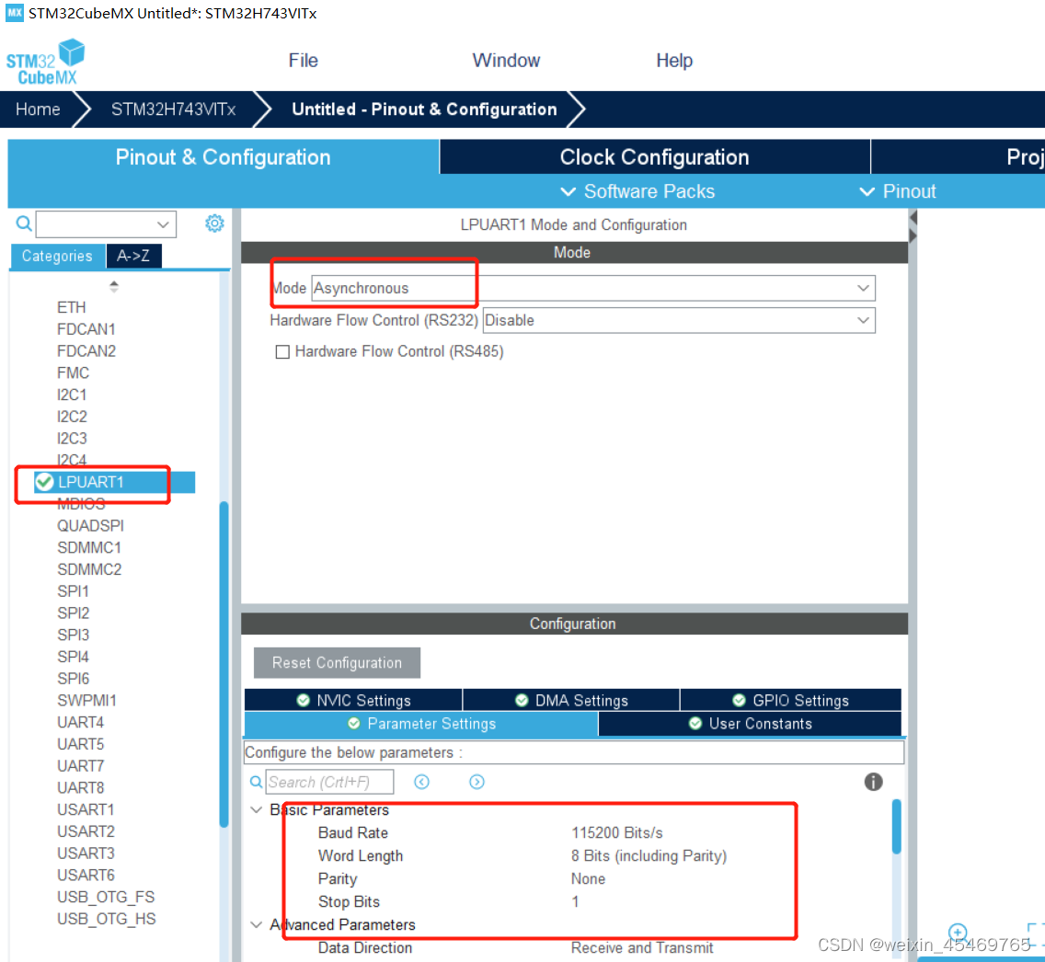Select ETH in the peripheral list

[72, 307]
